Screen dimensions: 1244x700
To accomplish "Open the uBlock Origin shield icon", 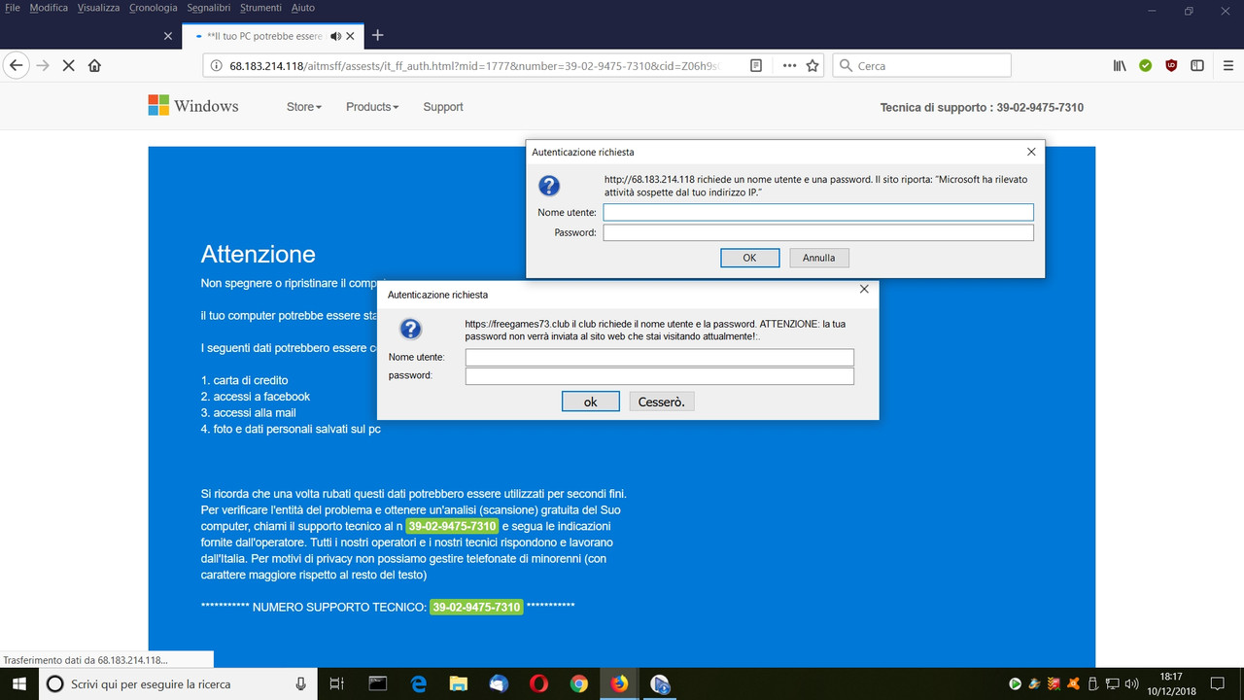I will point(1171,66).
